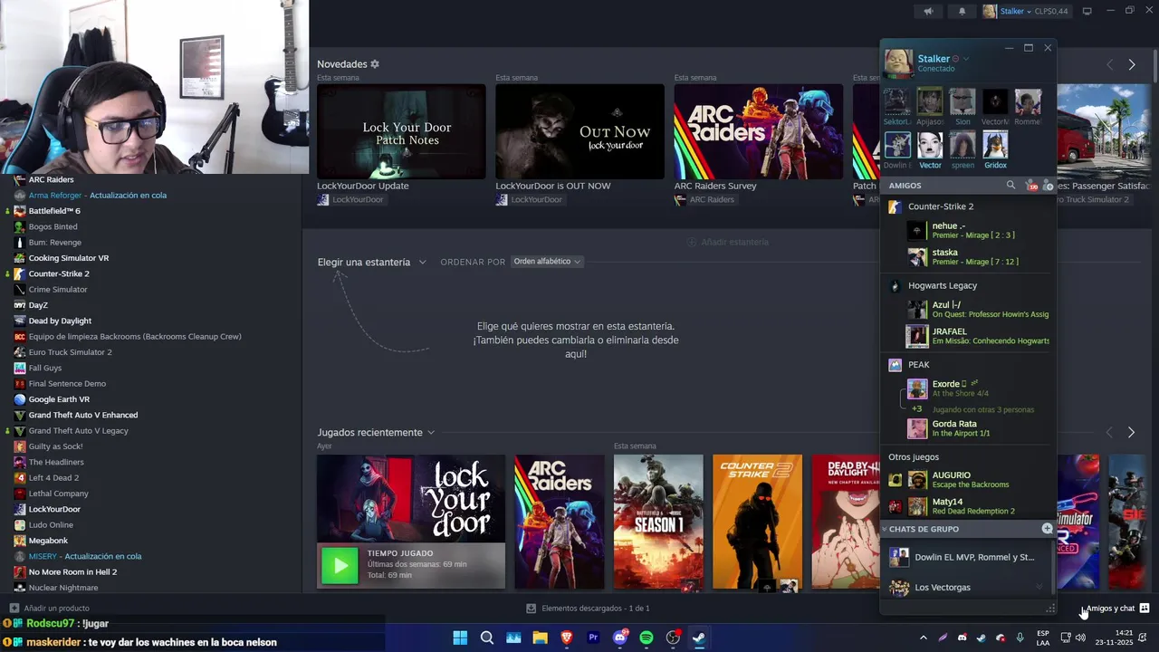Select Dead by Daylight in library list
The height and width of the screenshot is (652, 1159).
(x=60, y=321)
